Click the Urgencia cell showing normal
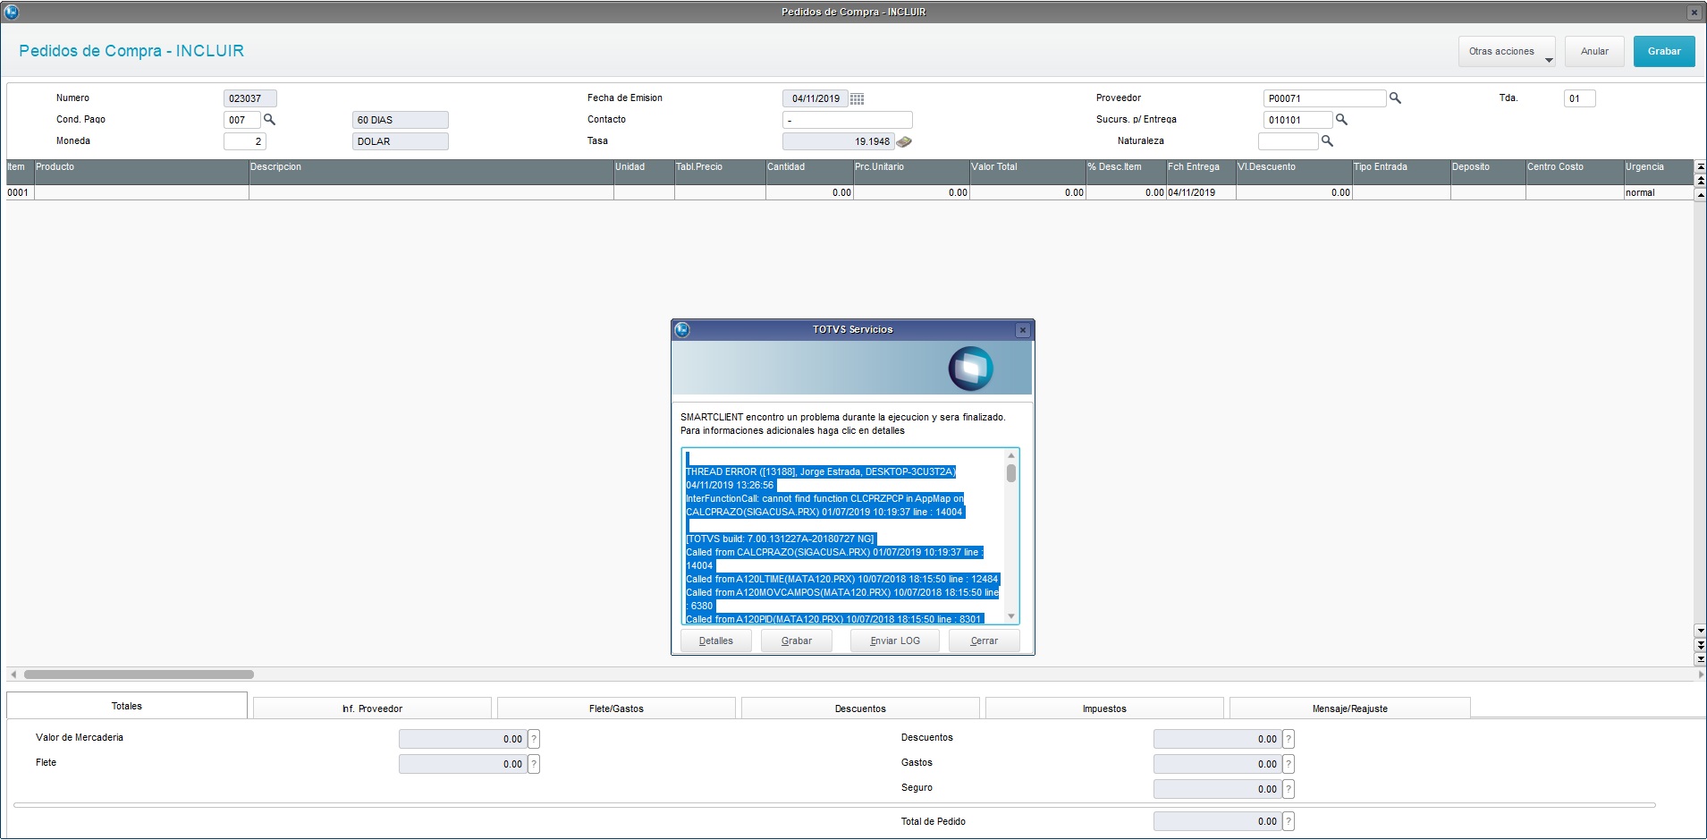Viewport: 1707px width, 840px height. pyautogui.click(x=1659, y=192)
